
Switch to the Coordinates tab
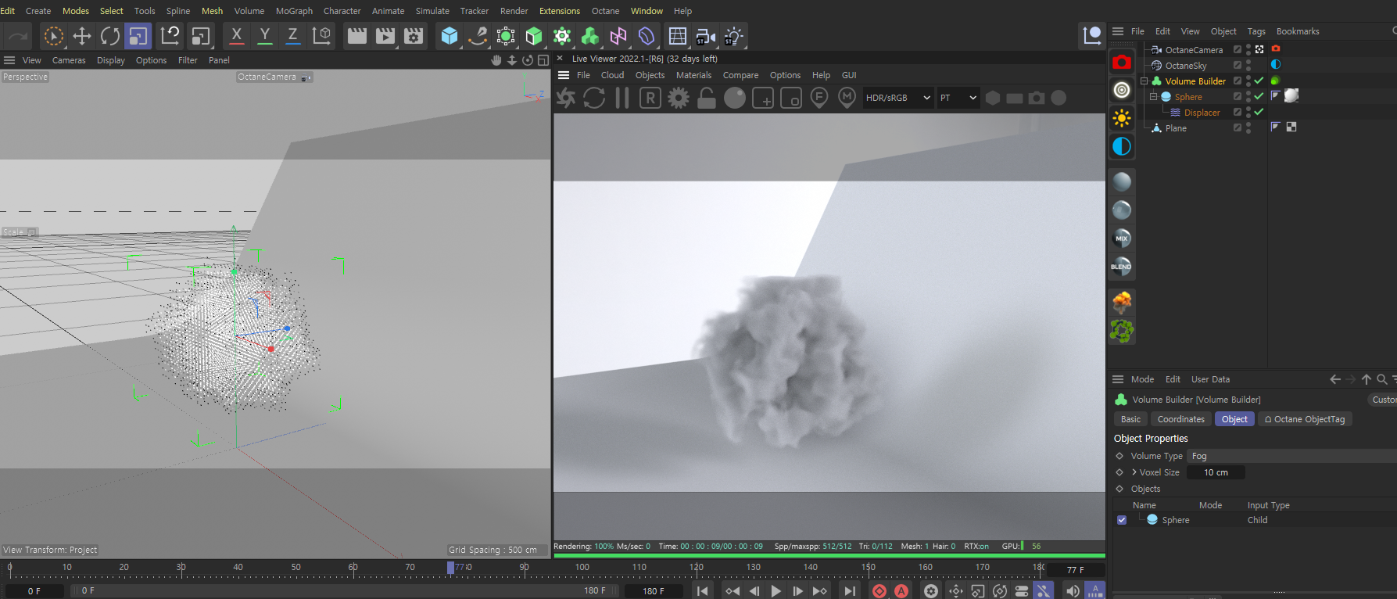pos(1180,419)
